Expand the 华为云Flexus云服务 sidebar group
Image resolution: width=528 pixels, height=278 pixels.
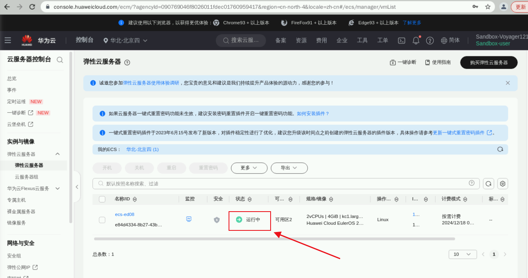click(x=57, y=188)
